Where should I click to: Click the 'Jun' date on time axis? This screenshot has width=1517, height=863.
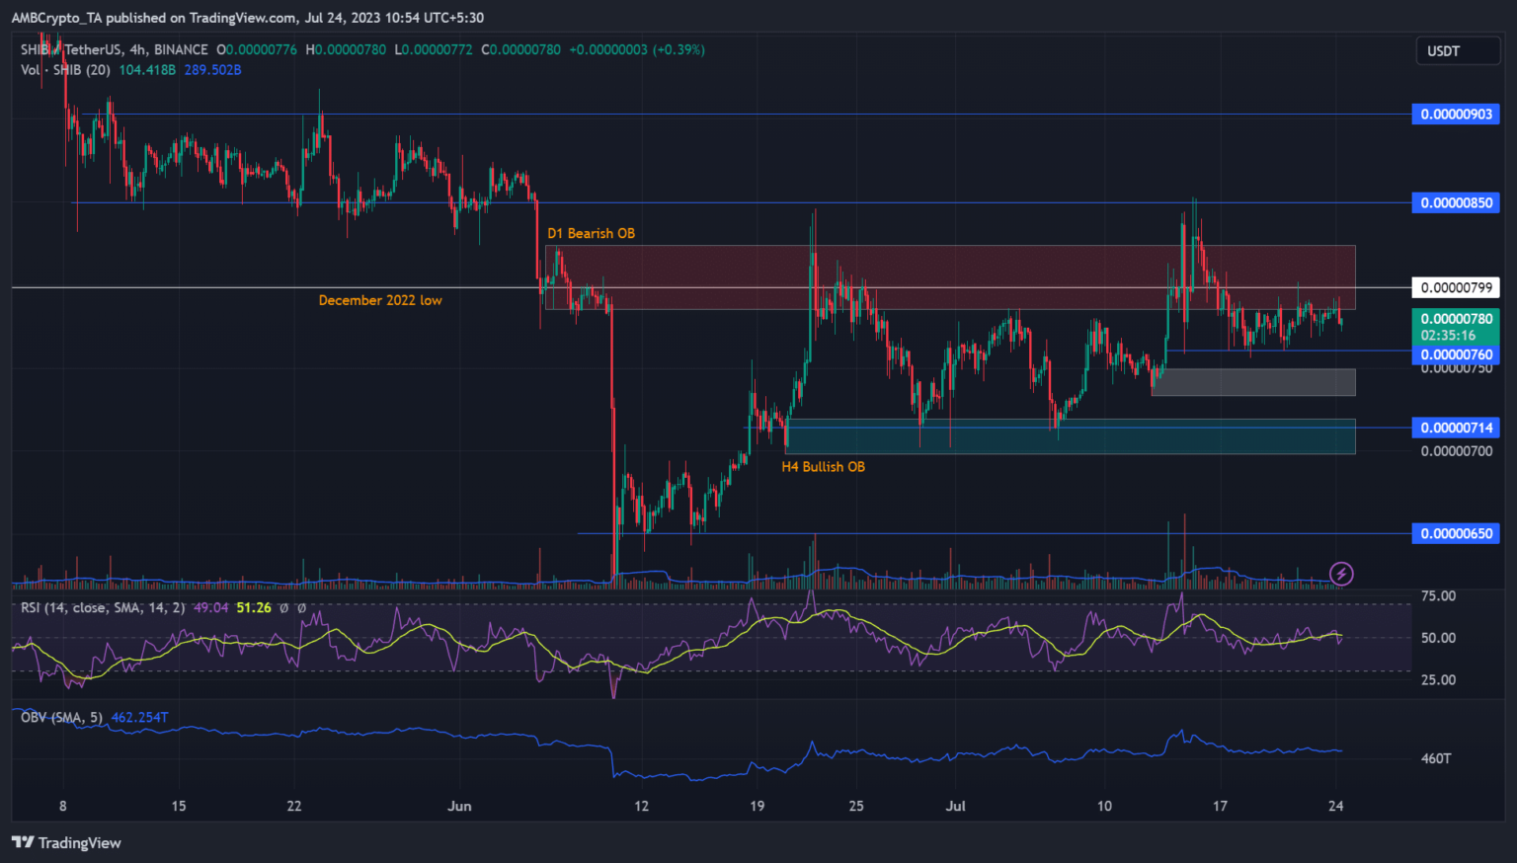(x=459, y=806)
